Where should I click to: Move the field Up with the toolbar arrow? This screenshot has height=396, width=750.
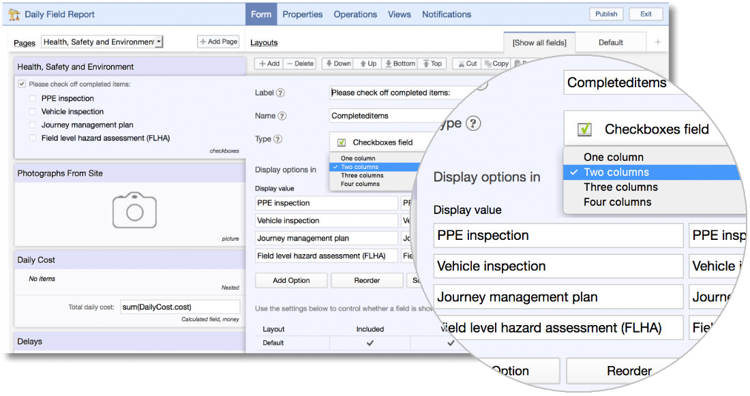[x=367, y=63]
